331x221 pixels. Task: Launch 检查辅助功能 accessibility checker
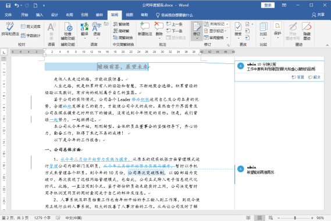[x=68, y=31]
